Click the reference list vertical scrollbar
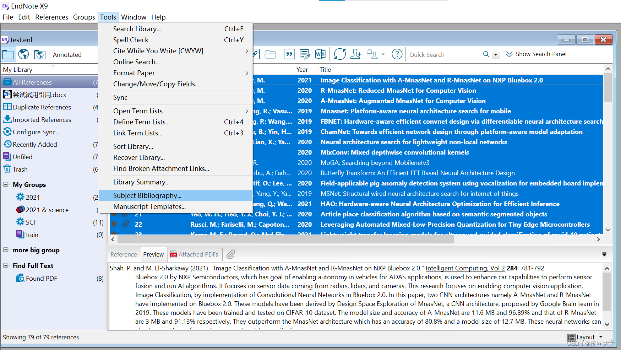Viewport: 621px width, 350px height. click(608, 87)
